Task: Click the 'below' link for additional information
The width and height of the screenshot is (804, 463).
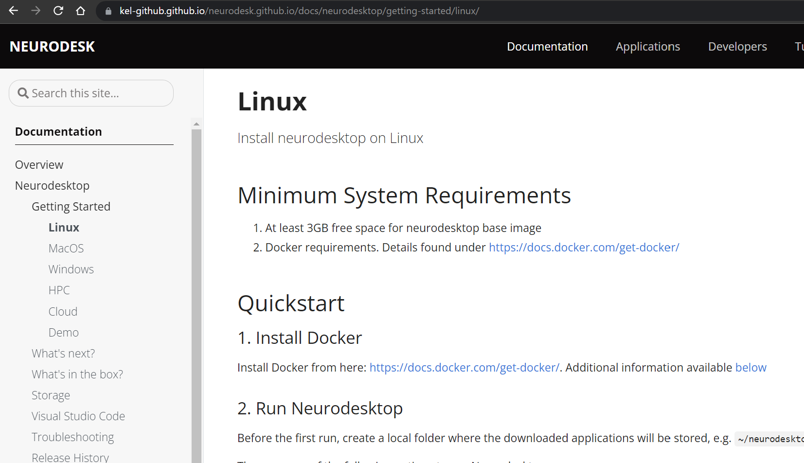Action: 750,367
